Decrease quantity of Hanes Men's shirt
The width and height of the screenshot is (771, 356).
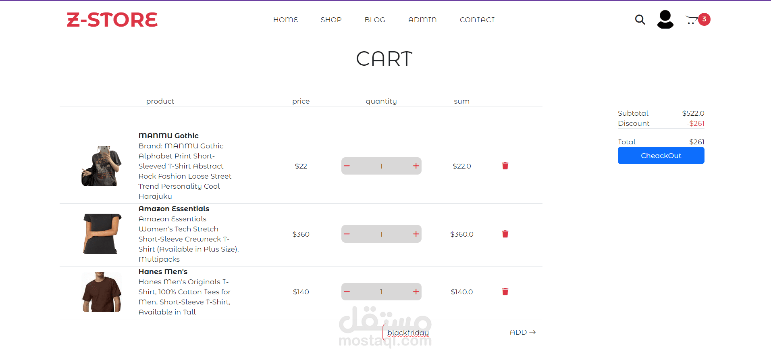point(347,291)
